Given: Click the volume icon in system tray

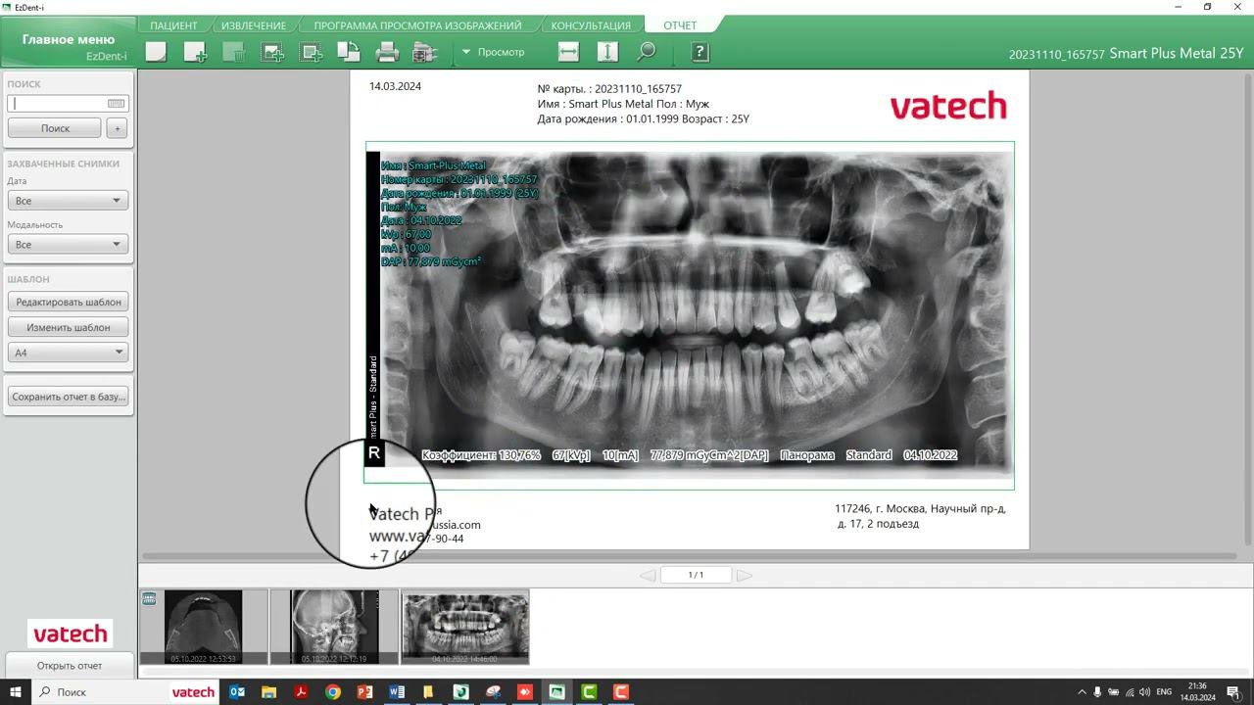Looking at the screenshot, I should (x=1145, y=692).
